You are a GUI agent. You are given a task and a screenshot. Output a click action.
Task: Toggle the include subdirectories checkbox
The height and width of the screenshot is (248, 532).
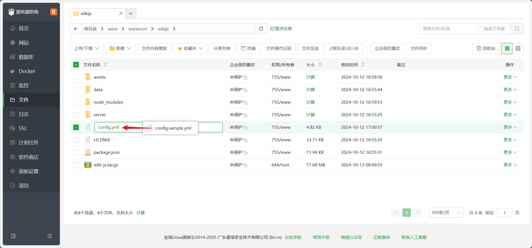coord(480,29)
